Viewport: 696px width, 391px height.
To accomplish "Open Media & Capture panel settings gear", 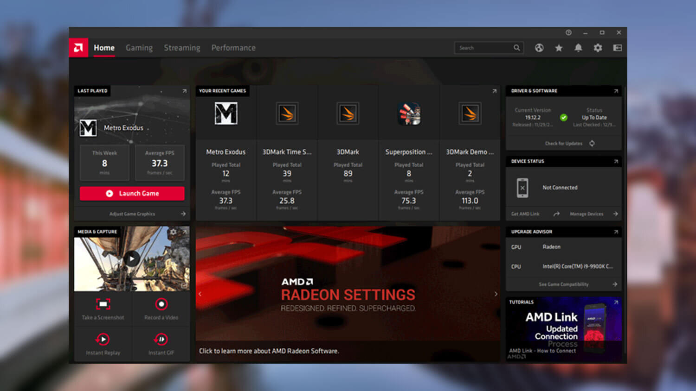I will (x=173, y=231).
